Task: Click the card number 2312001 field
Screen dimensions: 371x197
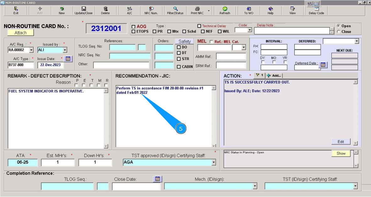Action: point(106,28)
